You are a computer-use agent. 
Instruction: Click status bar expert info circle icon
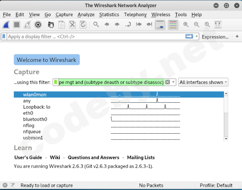pyautogui.click(x=5, y=185)
